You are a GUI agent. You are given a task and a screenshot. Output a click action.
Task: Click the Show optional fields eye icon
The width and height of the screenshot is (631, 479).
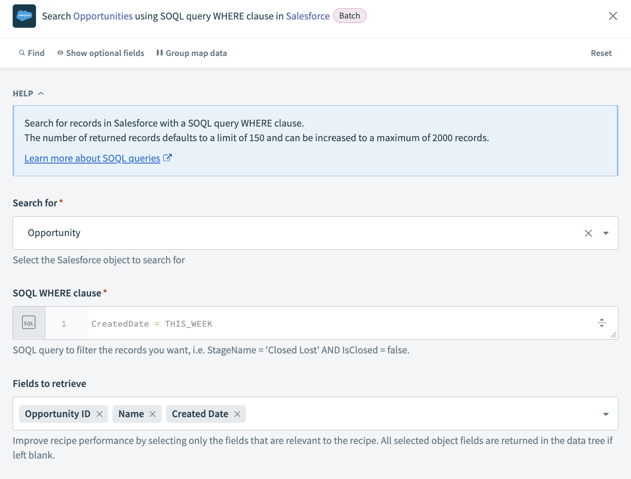tap(60, 53)
